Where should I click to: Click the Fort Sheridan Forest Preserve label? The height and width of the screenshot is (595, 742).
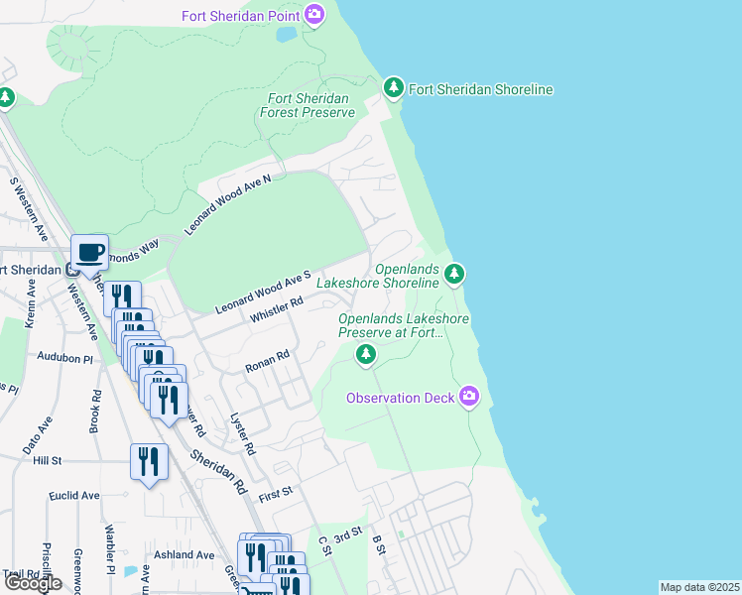point(308,105)
